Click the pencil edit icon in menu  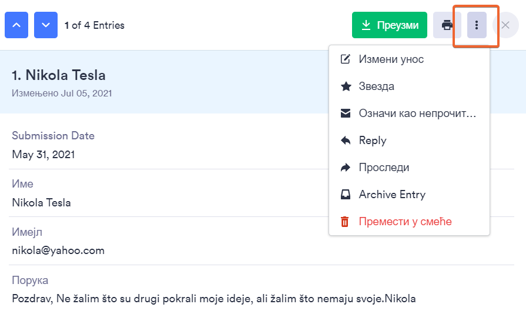point(346,59)
